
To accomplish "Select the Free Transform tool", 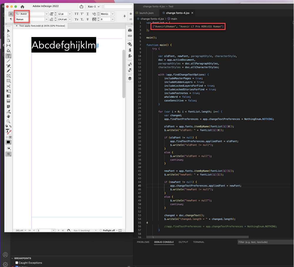I will tap(9, 91).
